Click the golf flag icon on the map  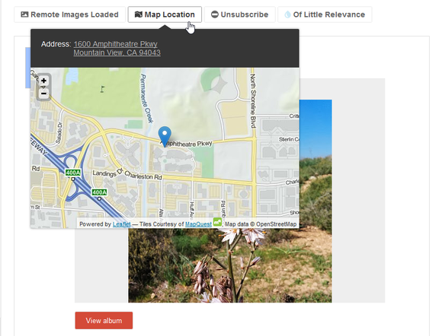coord(102,89)
